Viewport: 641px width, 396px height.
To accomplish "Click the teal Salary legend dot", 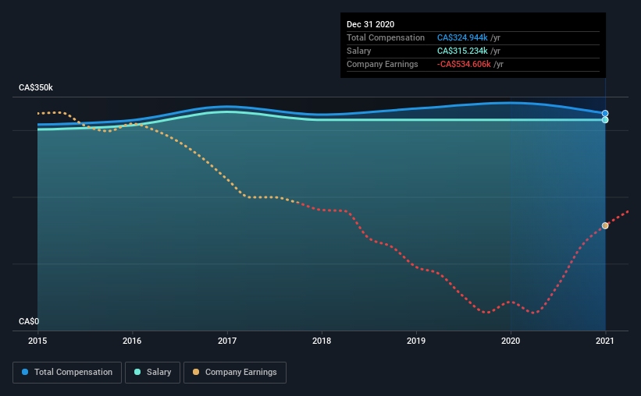I will pos(137,372).
